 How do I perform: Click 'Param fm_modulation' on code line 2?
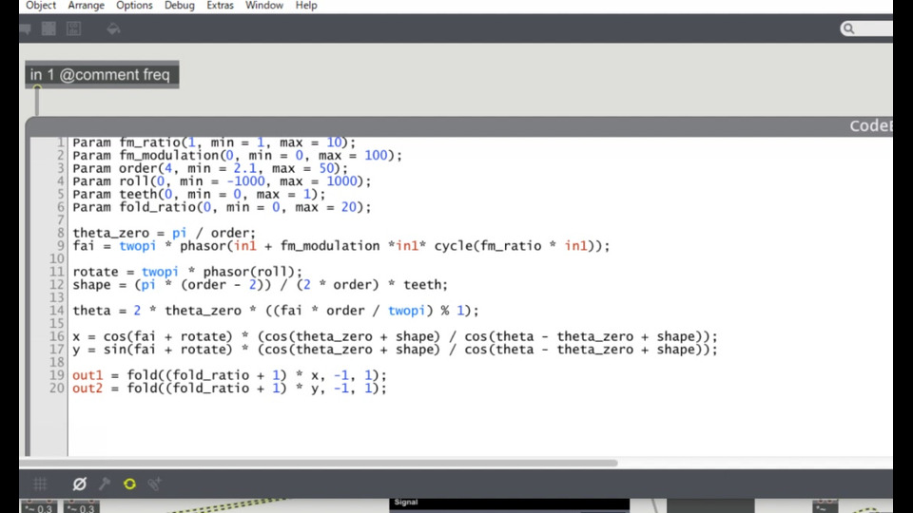(145, 155)
